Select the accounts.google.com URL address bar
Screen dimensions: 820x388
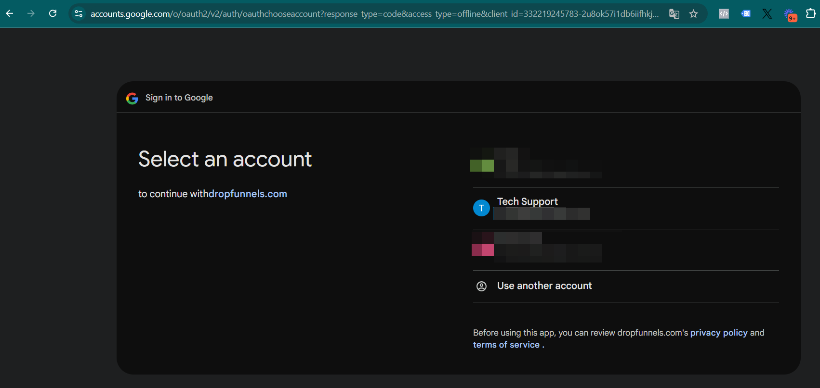(x=374, y=14)
